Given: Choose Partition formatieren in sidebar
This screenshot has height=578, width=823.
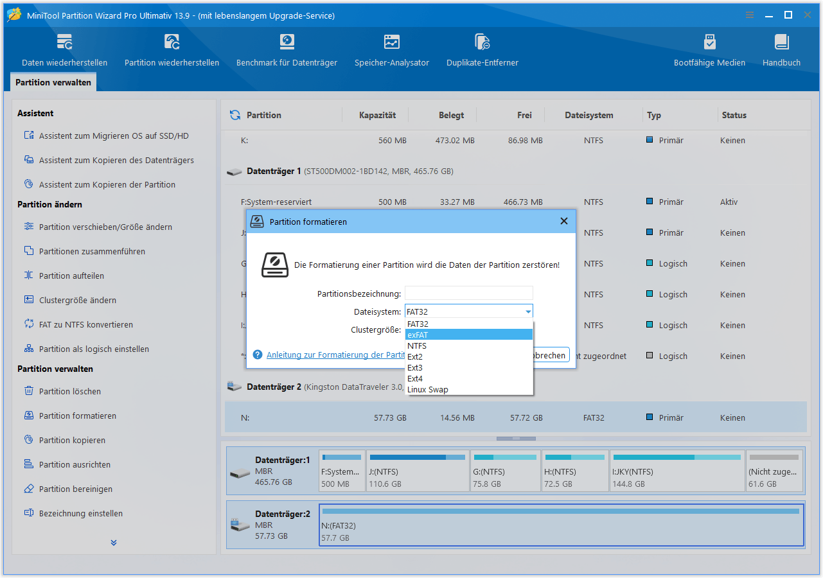Looking at the screenshot, I should pyautogui.click(x=70, y=416).
